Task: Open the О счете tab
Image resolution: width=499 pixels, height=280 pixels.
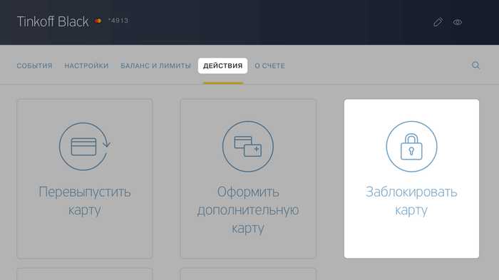Action: tap(269, 66)
